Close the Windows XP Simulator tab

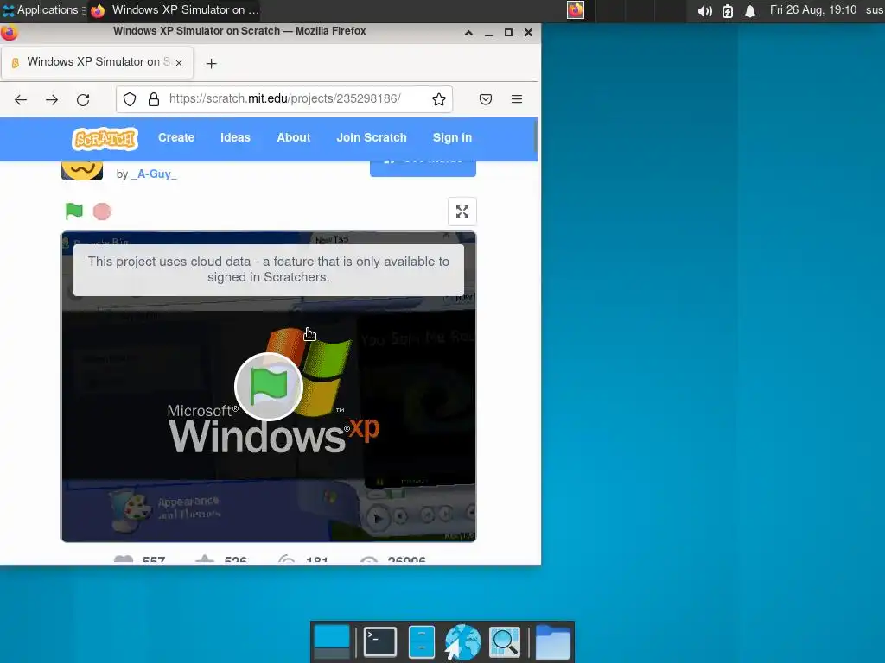(179, 62)
